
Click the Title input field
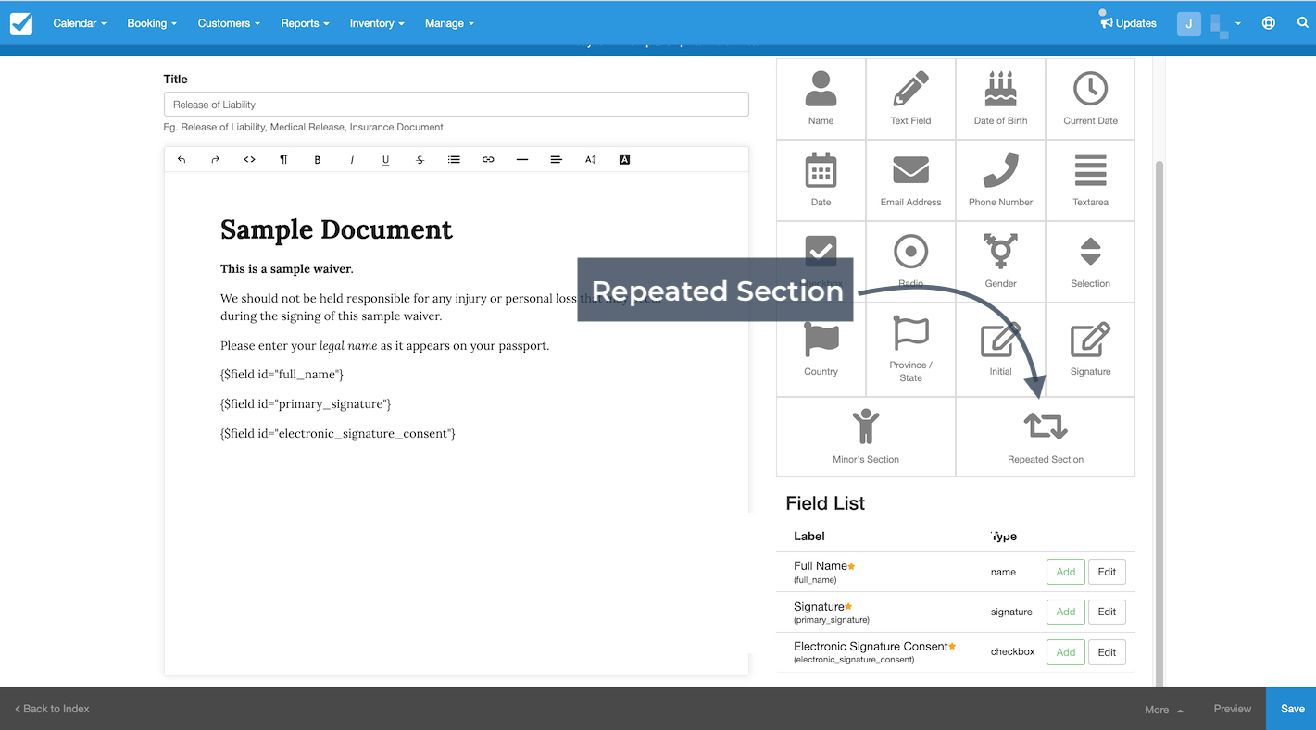tap(457, 105)
